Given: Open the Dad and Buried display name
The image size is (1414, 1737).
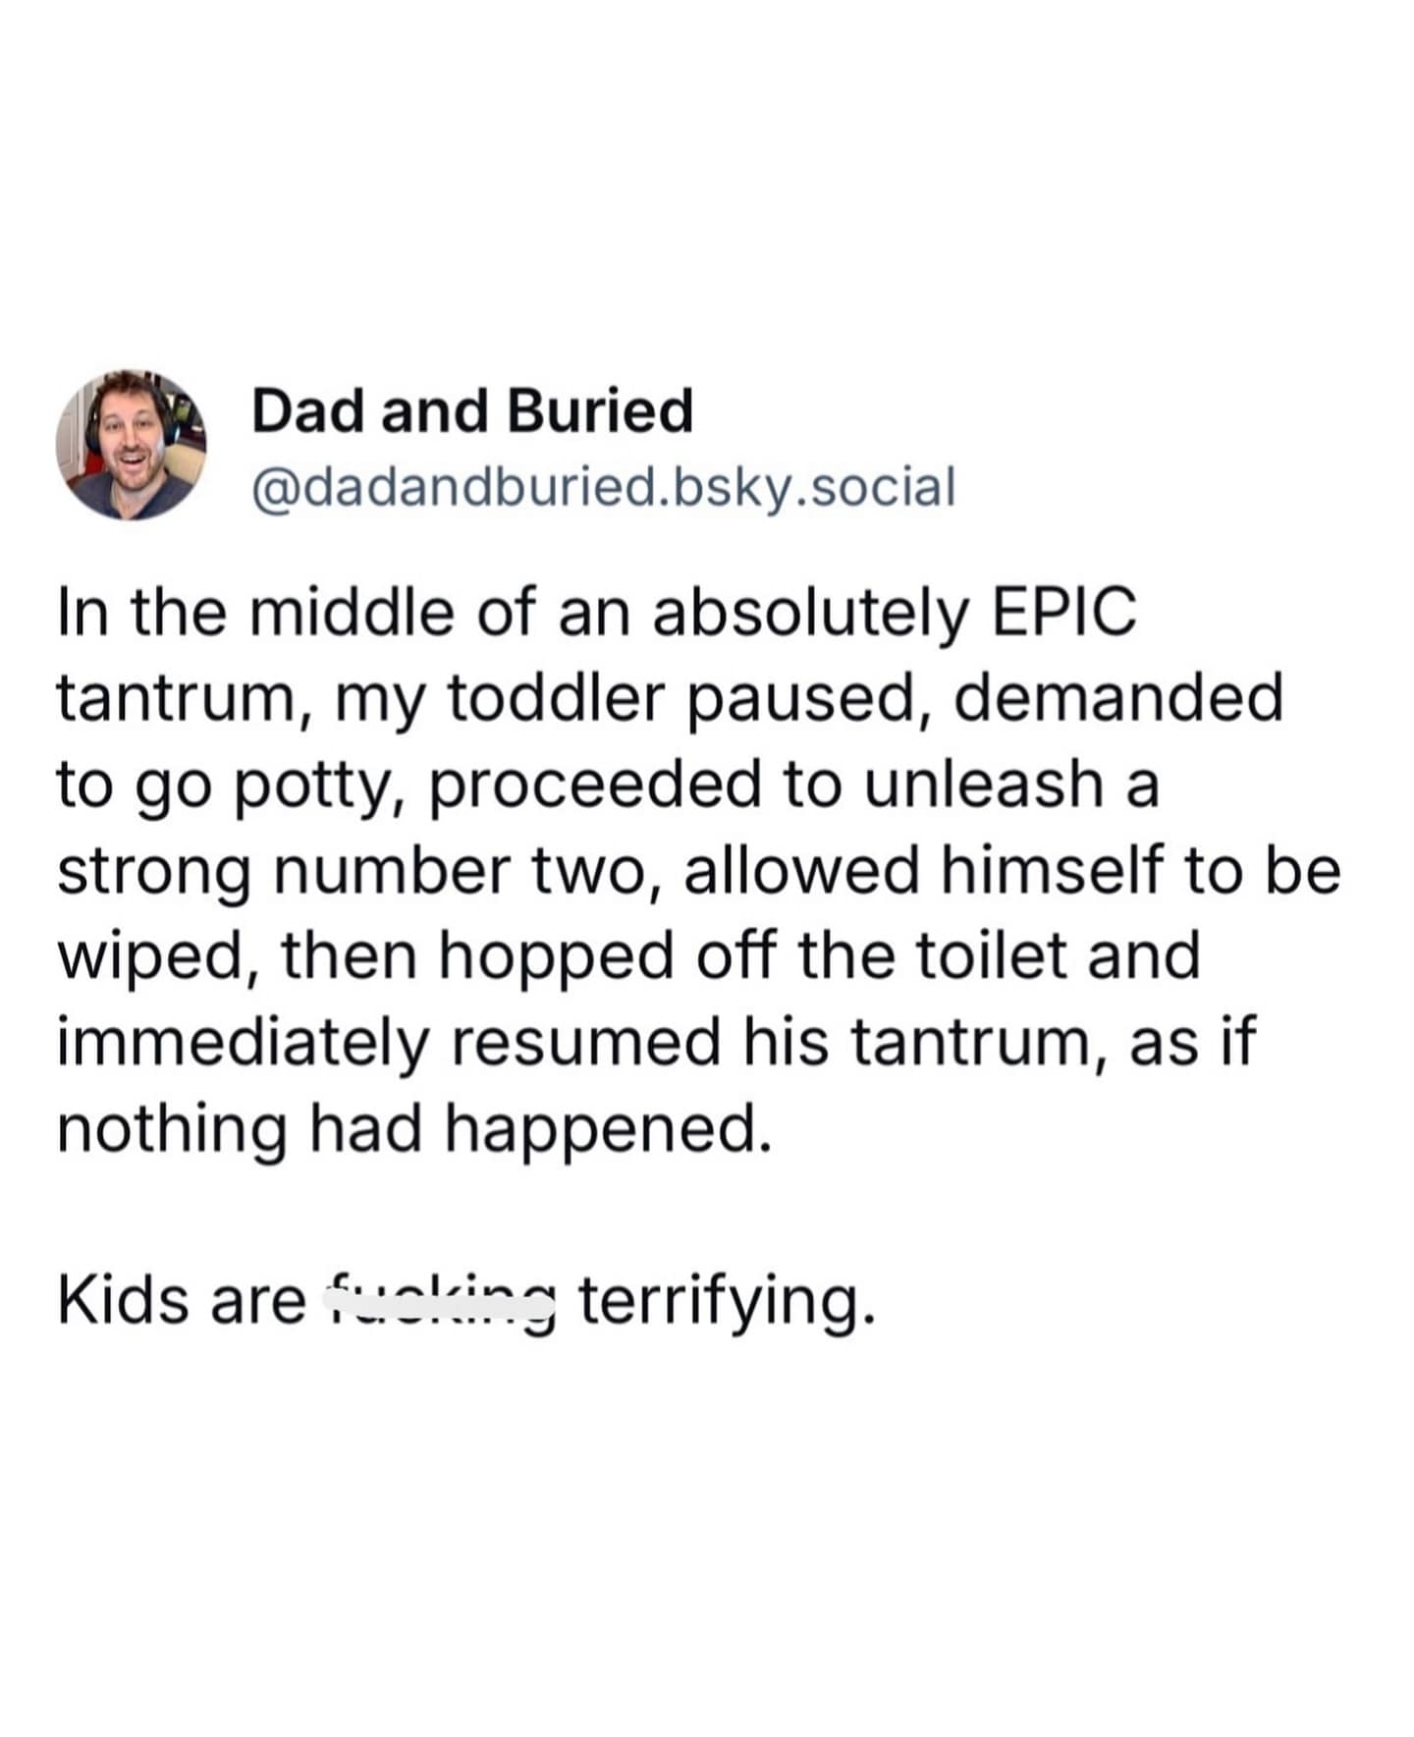Looking at the screenshot, I should tap(472, 410).
